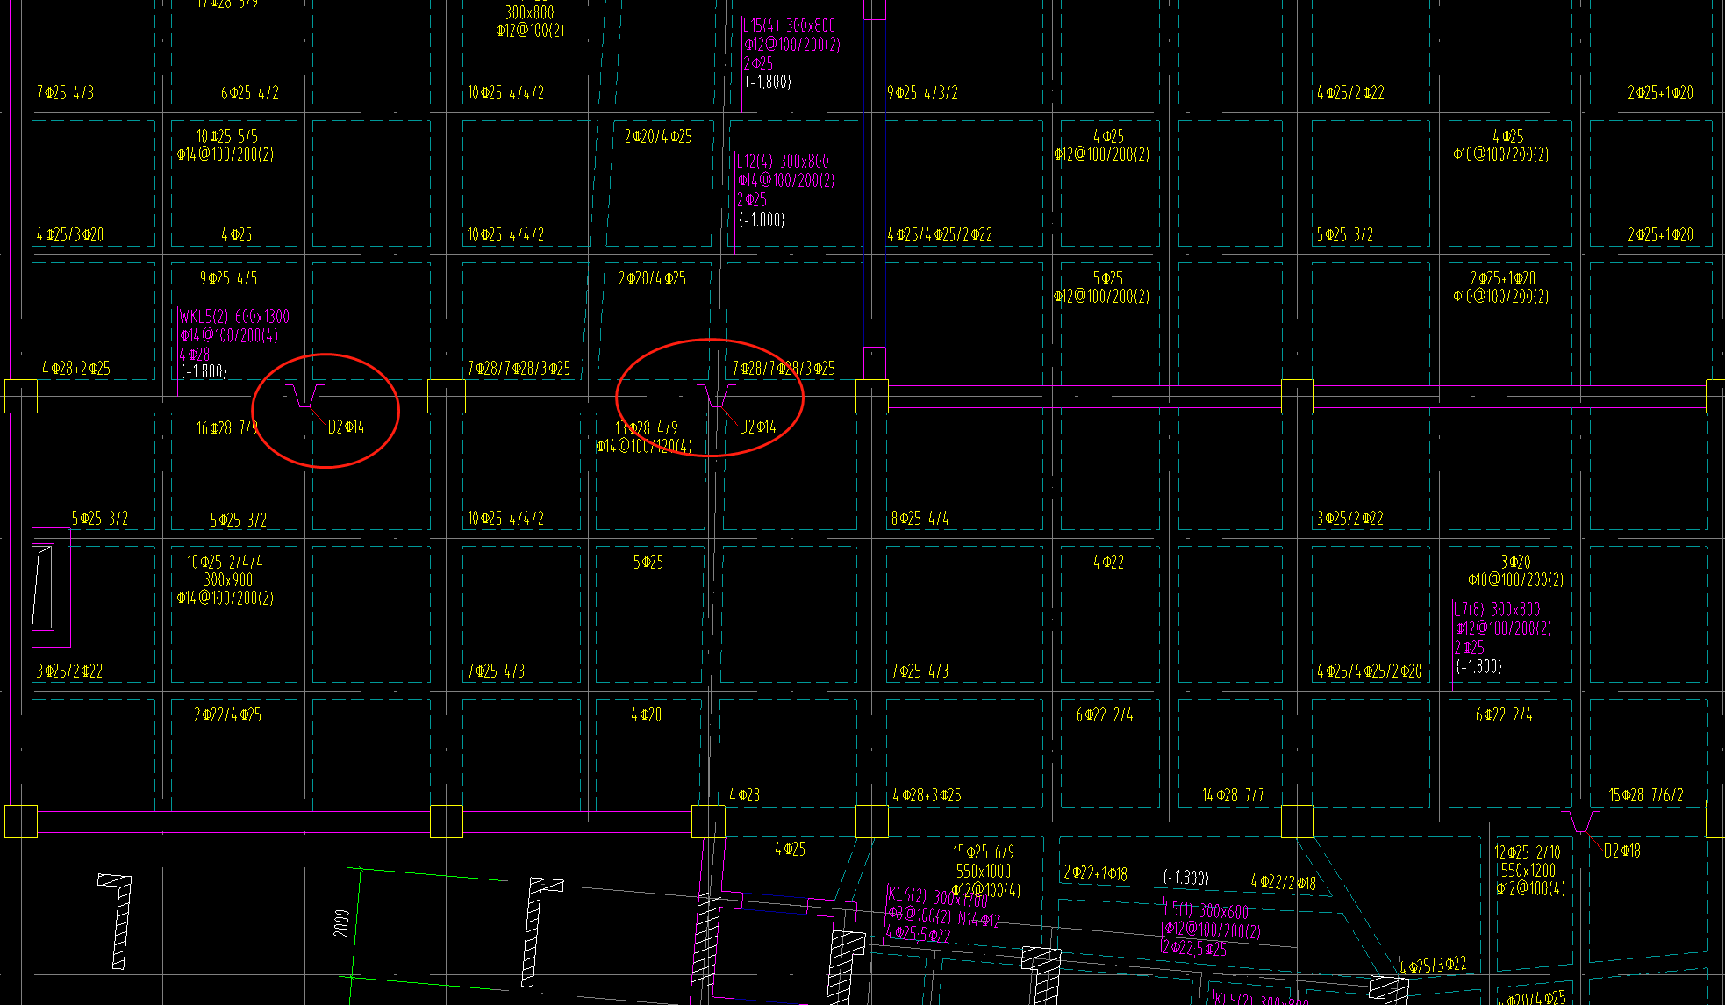
Task: Select the "4Φ20" rebar annotation
Action: click(647, 715)
